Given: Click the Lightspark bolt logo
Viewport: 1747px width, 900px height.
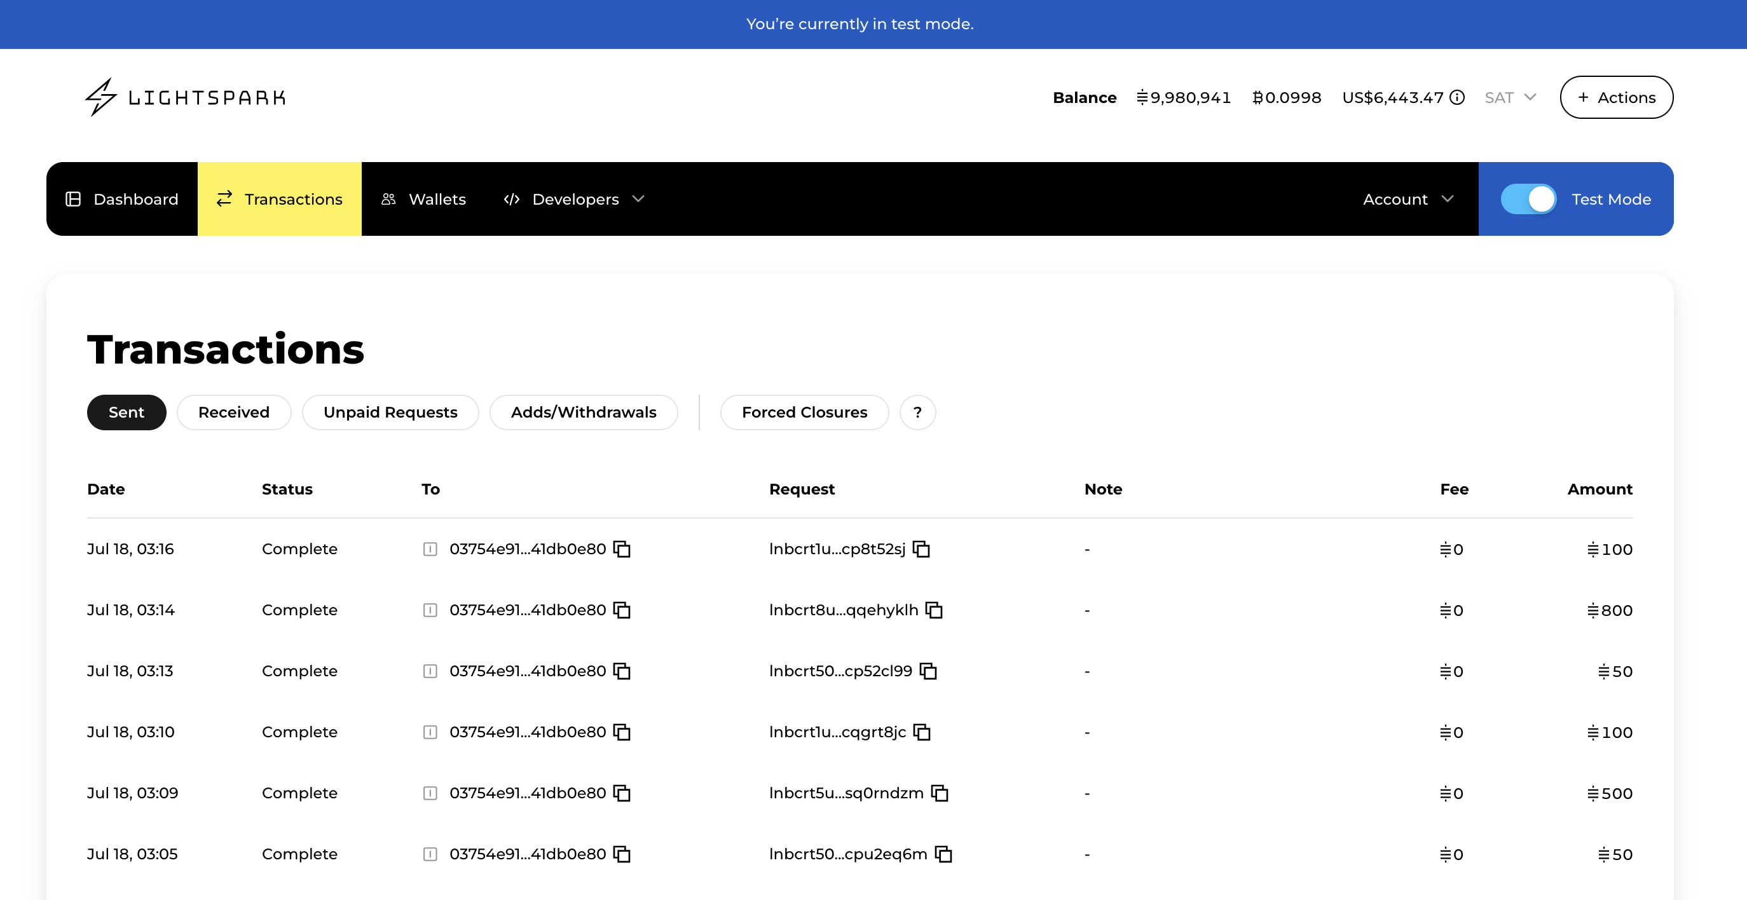Looking at the screenshot, I should [x=102, y=97].
